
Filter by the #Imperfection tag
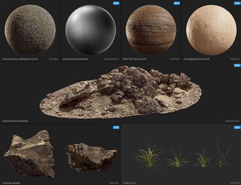click(x=111, y=59)
